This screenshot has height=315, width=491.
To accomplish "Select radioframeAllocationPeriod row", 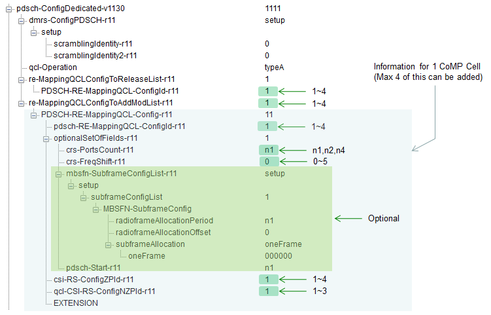I will [164, 221].
